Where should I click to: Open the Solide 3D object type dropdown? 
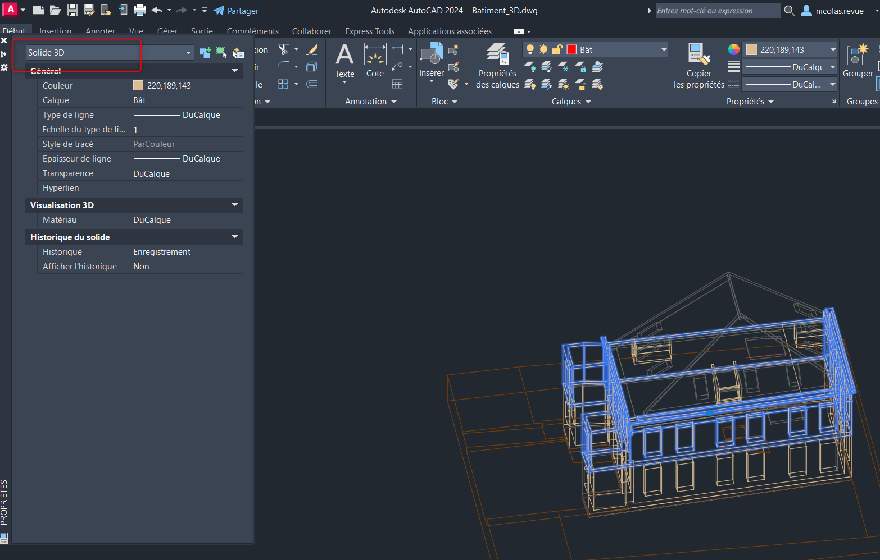point(188,53)
